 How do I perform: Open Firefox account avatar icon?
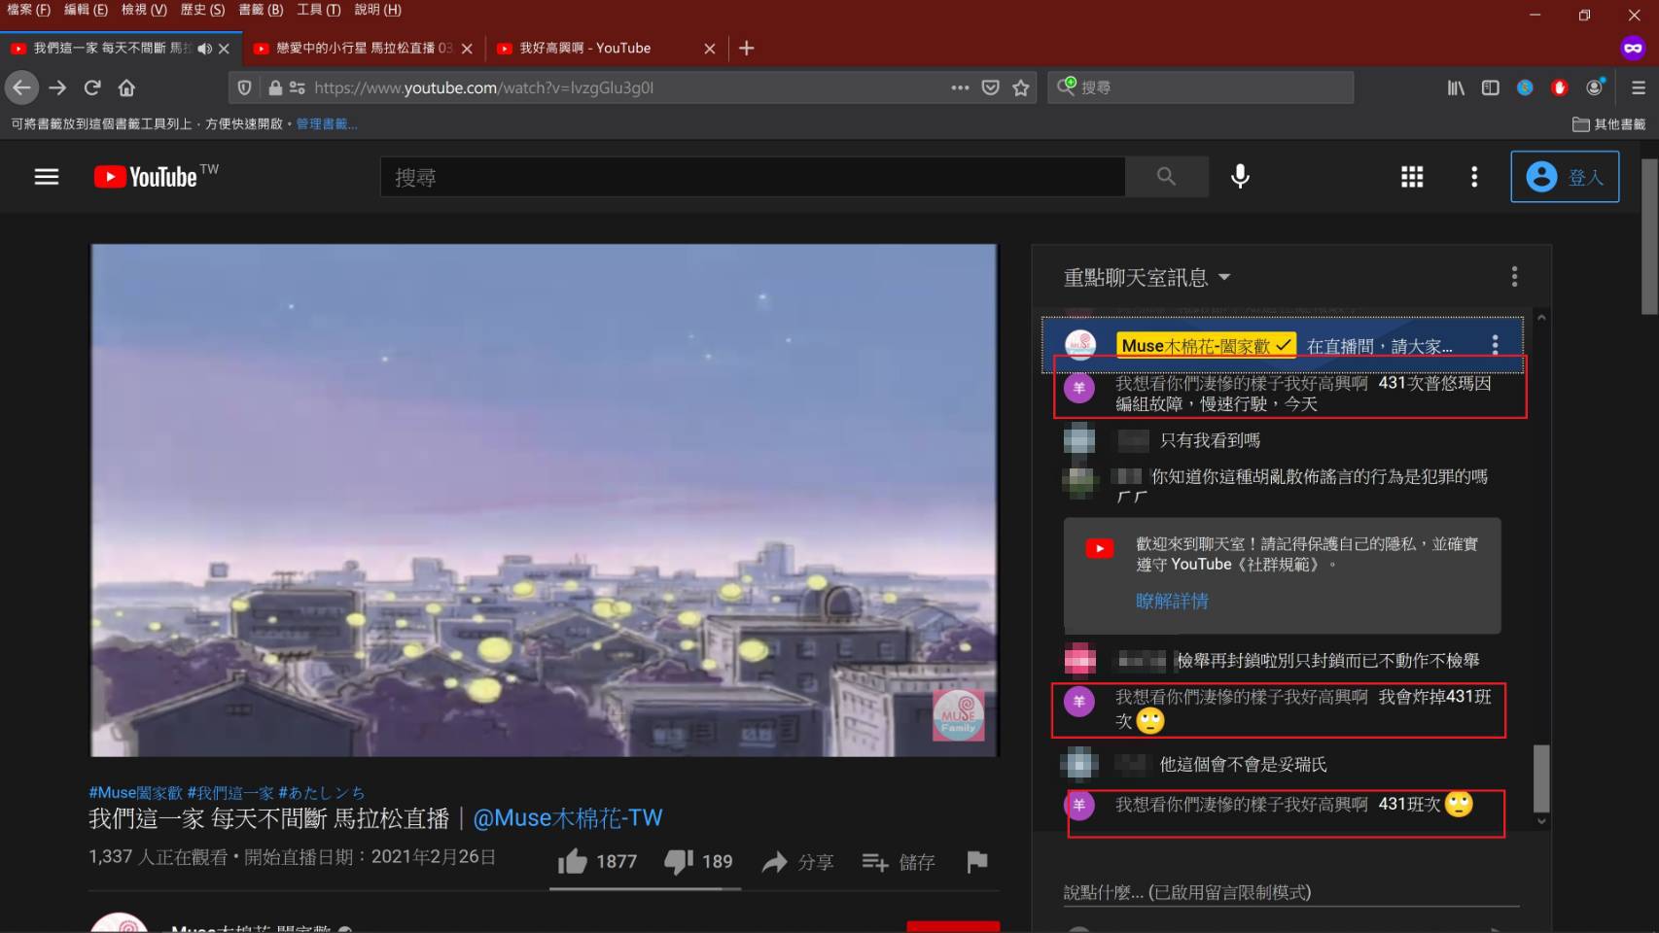(1595, 87)
